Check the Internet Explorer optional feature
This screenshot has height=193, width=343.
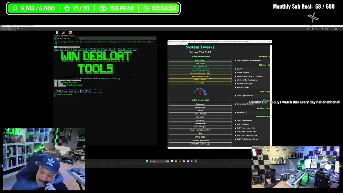coord(236,73)
